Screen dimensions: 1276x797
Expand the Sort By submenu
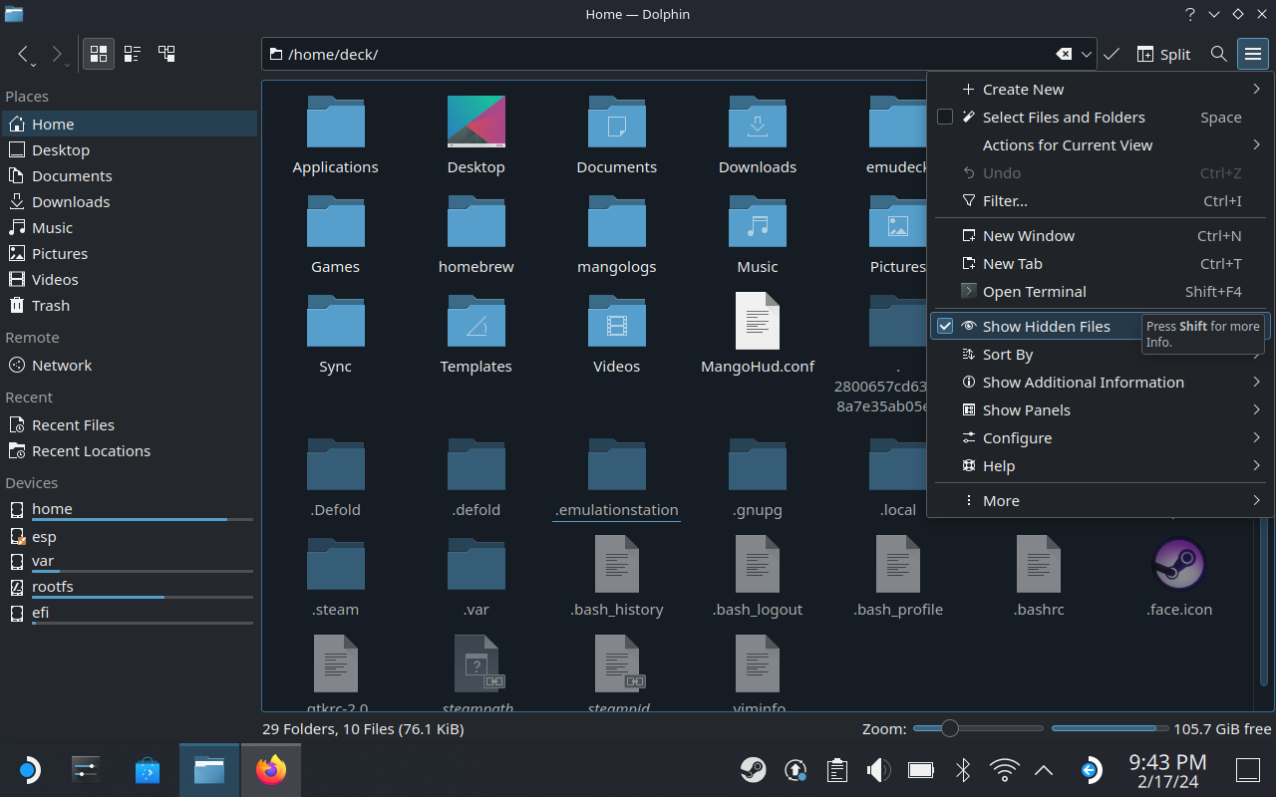pos(1007,354)
